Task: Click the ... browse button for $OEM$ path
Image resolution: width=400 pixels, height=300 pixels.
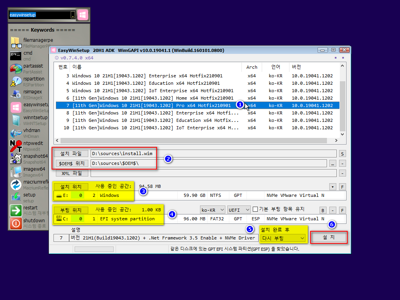Action: point(333,164)
